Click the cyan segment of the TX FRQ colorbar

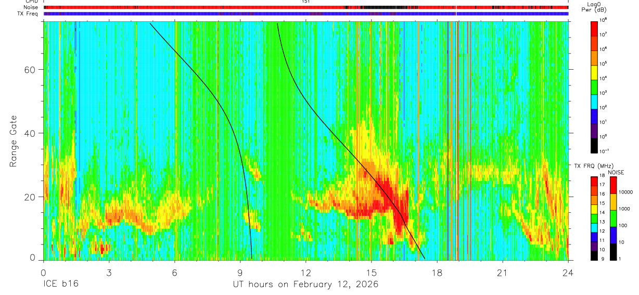594,227
